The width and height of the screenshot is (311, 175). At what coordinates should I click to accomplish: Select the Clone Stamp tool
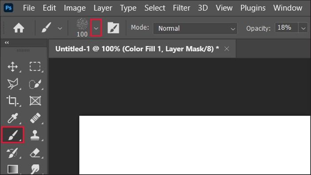35,135
